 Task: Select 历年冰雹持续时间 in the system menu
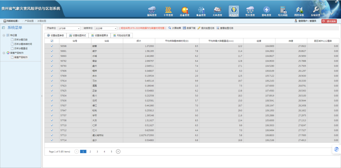coord(23,44)
